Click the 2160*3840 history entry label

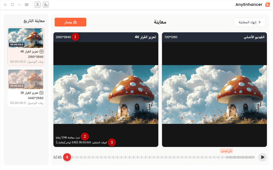click(x=36, y=57)
